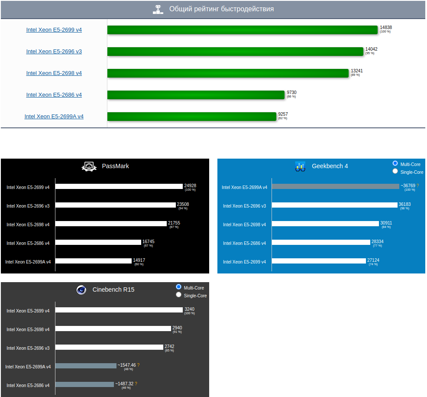Click the PassMark score 24928
Image resolution: width=427 pixels, height=397 pixels.
(190, 185)
